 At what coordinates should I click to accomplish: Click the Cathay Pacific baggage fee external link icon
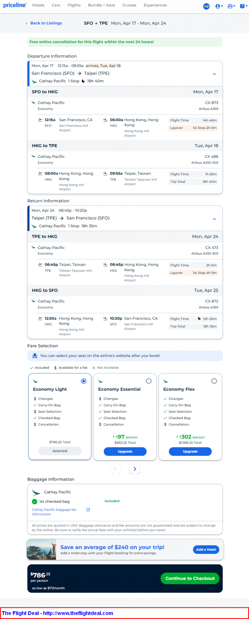click(88, 510)
